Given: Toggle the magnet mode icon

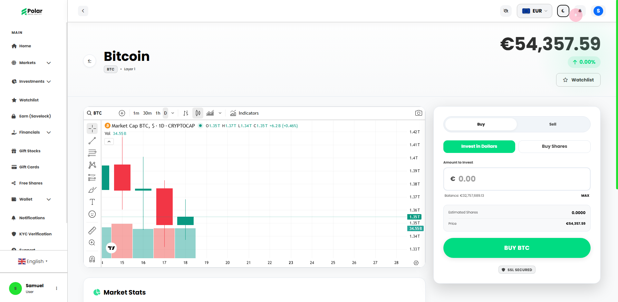Looking at the screenshot, I should pos(92,259).
